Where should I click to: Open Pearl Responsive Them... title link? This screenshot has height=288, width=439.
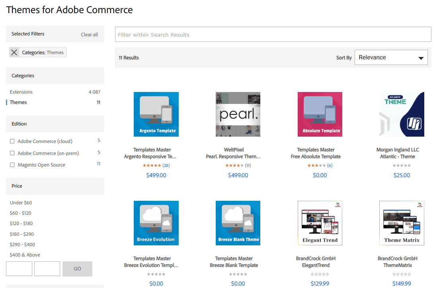(x=233, y=156)
